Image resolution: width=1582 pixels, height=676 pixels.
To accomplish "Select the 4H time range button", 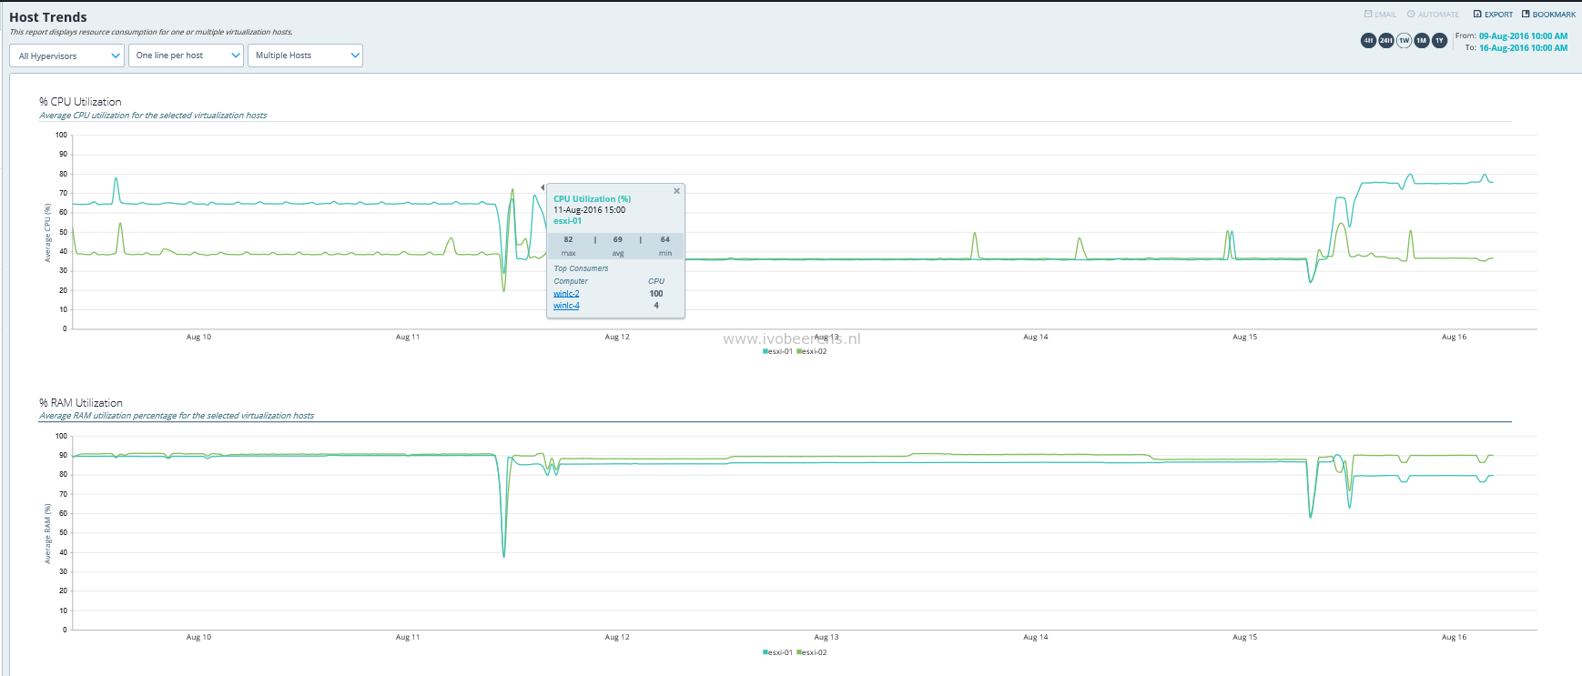I will pos(1368,40).
